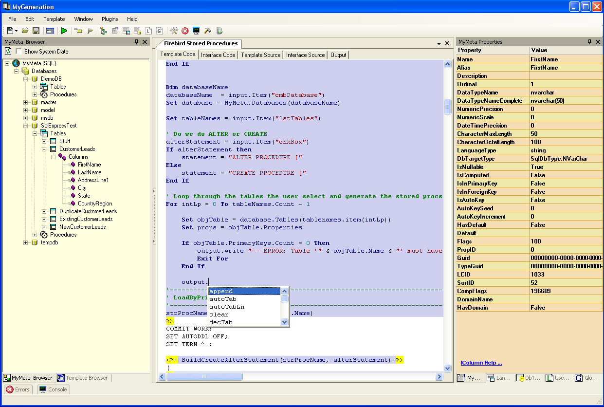Click the code editor horizontal scrollbar thumb
Viewport: 604px width, 407px height.
click(x=205, y=376)
